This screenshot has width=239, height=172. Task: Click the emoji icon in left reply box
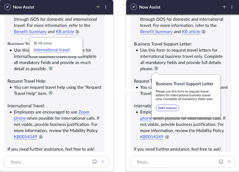(x=95, y=162)
